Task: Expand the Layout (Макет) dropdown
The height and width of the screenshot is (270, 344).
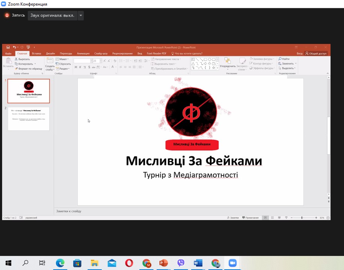Action: [62, 59]
